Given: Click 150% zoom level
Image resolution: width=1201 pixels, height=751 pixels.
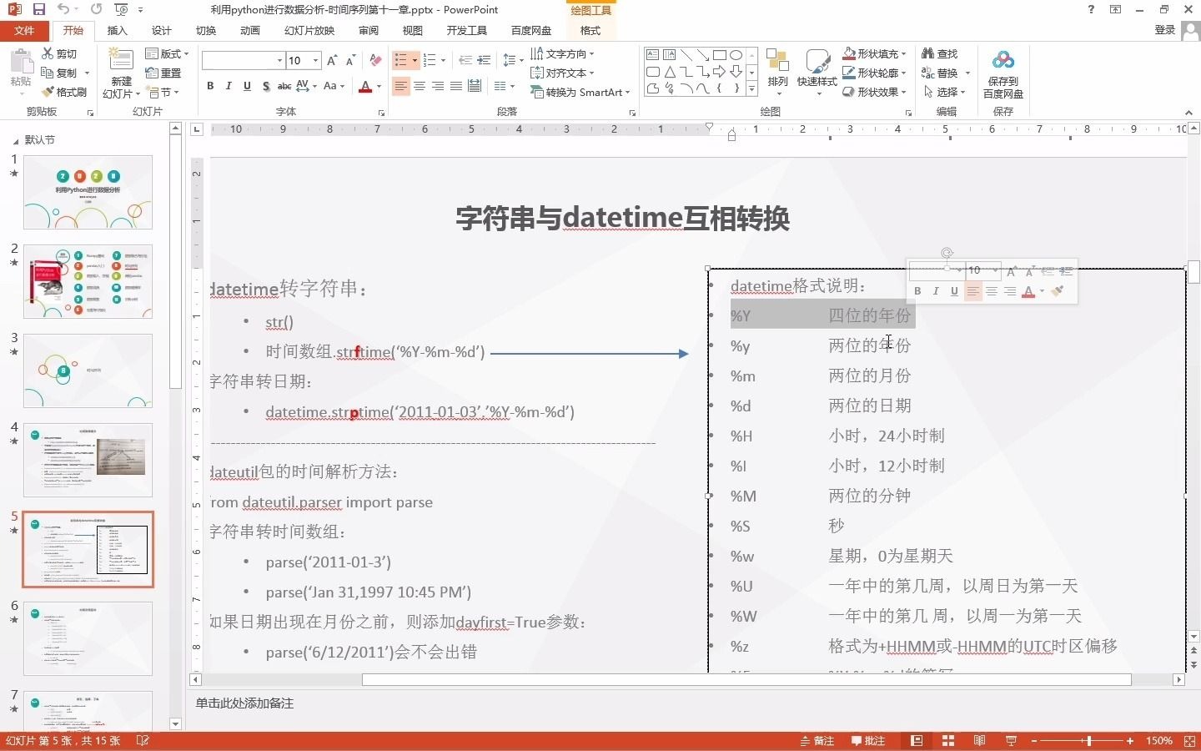Looking at the screenshot, I should pyautogui.click(x=1159, y=741).
